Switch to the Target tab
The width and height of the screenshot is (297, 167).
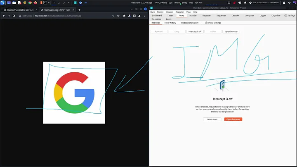(x=170, y=16)
